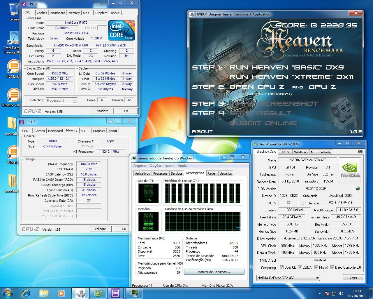Toggle the CUDA checkbox in GPU-Z

(x=300, y=267)
